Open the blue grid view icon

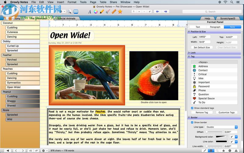pyautogui.click(x=76, y=12)
